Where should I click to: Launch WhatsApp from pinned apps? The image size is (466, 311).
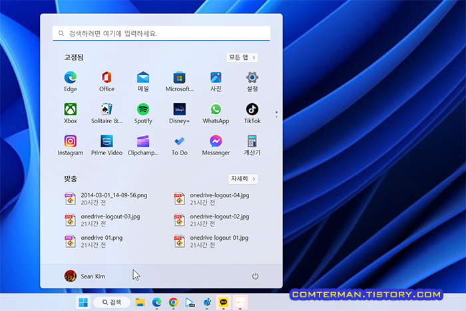216,113
